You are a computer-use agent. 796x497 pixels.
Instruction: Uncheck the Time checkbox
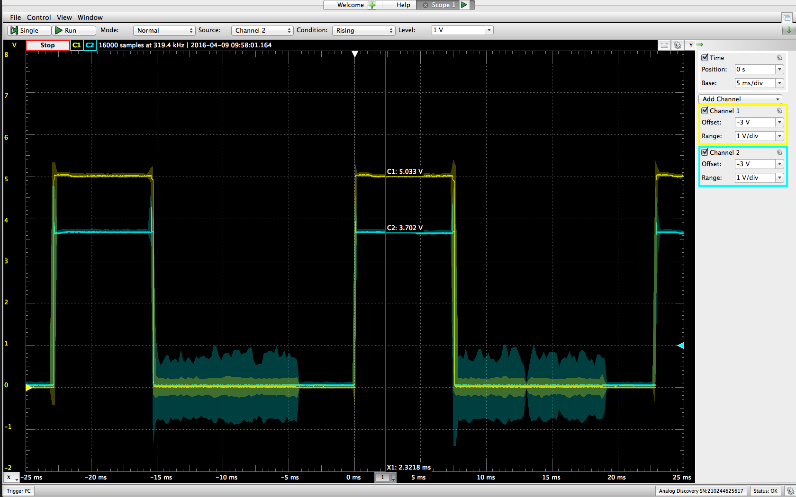tap(705, 58)
